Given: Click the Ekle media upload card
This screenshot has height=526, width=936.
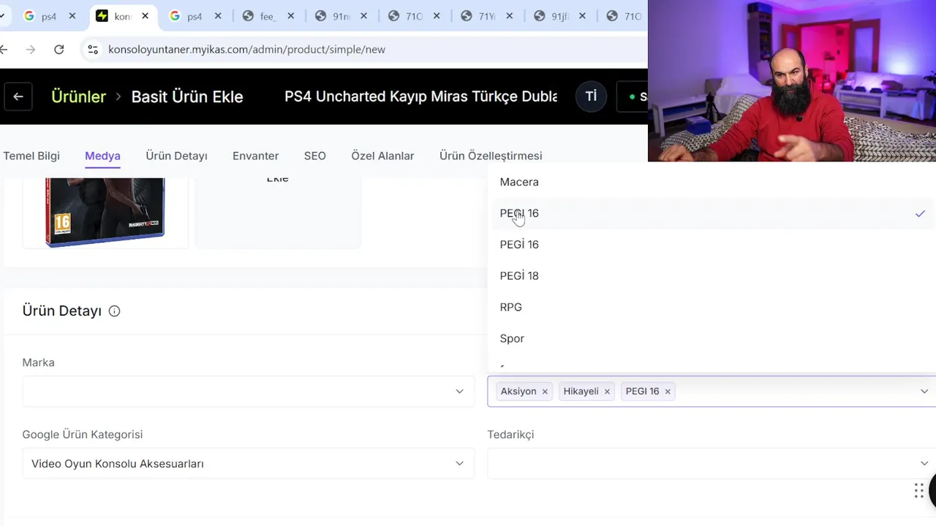Looking at the screenshot, I should (x=278, y=212).
